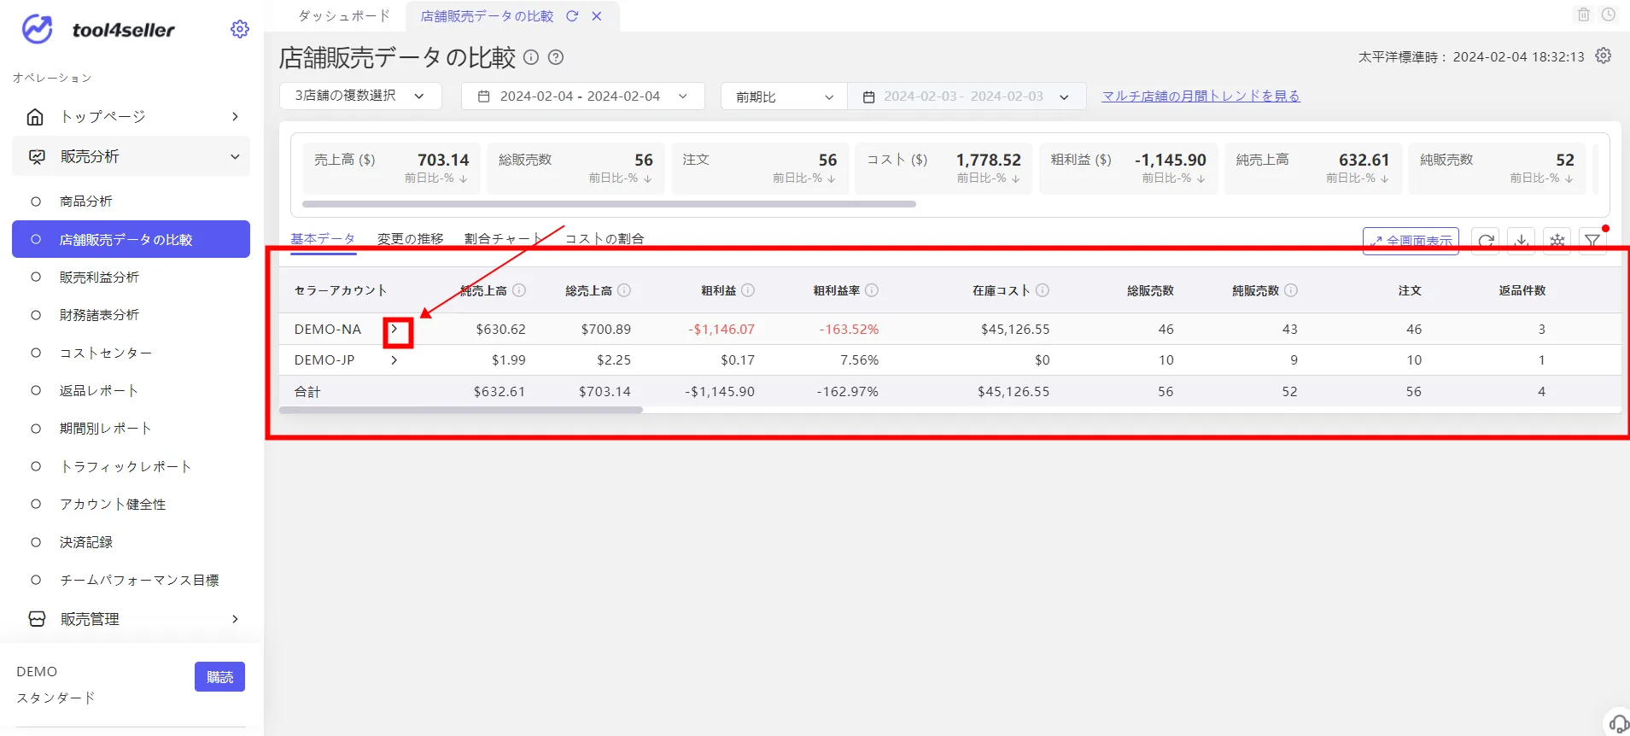Select the 変更の推移 tab
This screenshot has height=736, width=1630.
pos(411,239)
